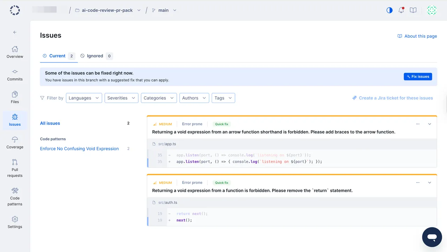This screenshot has width=447, height=252.
Task: Switch to the Ignored tab
Action: [95, 56]
